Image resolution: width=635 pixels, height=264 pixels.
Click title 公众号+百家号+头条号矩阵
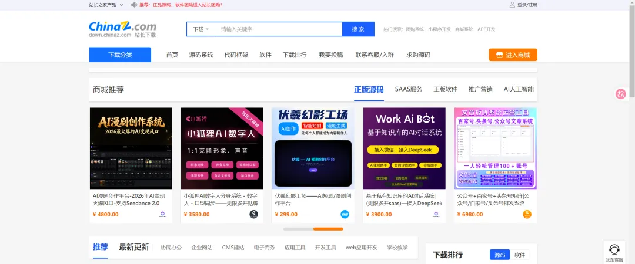[493, 199]
